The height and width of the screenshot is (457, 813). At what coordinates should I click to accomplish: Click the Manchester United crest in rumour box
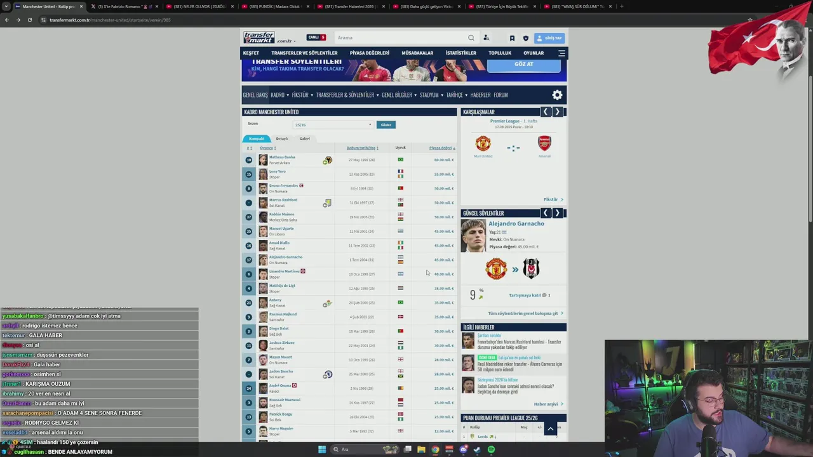pos(496,268)
